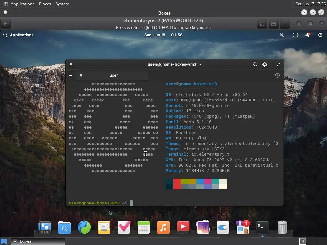Open terminal tab history icon
The image size is (327, 245).
pyautogui.click(x=277, y=75)
